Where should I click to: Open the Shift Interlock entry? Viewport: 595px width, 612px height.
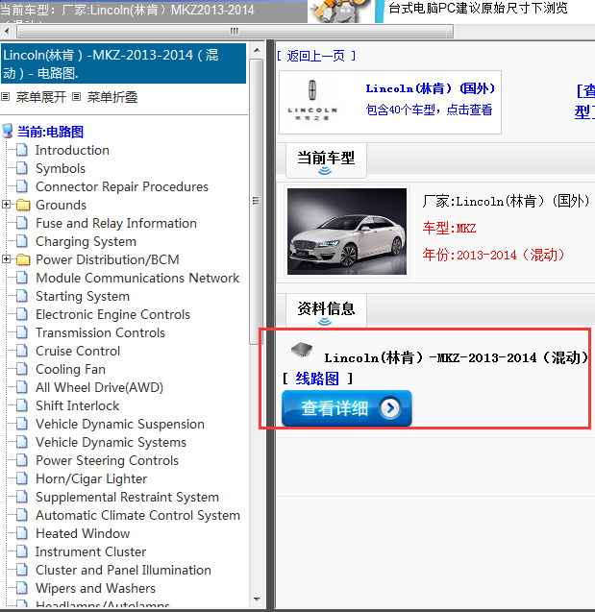click(77, 405)
